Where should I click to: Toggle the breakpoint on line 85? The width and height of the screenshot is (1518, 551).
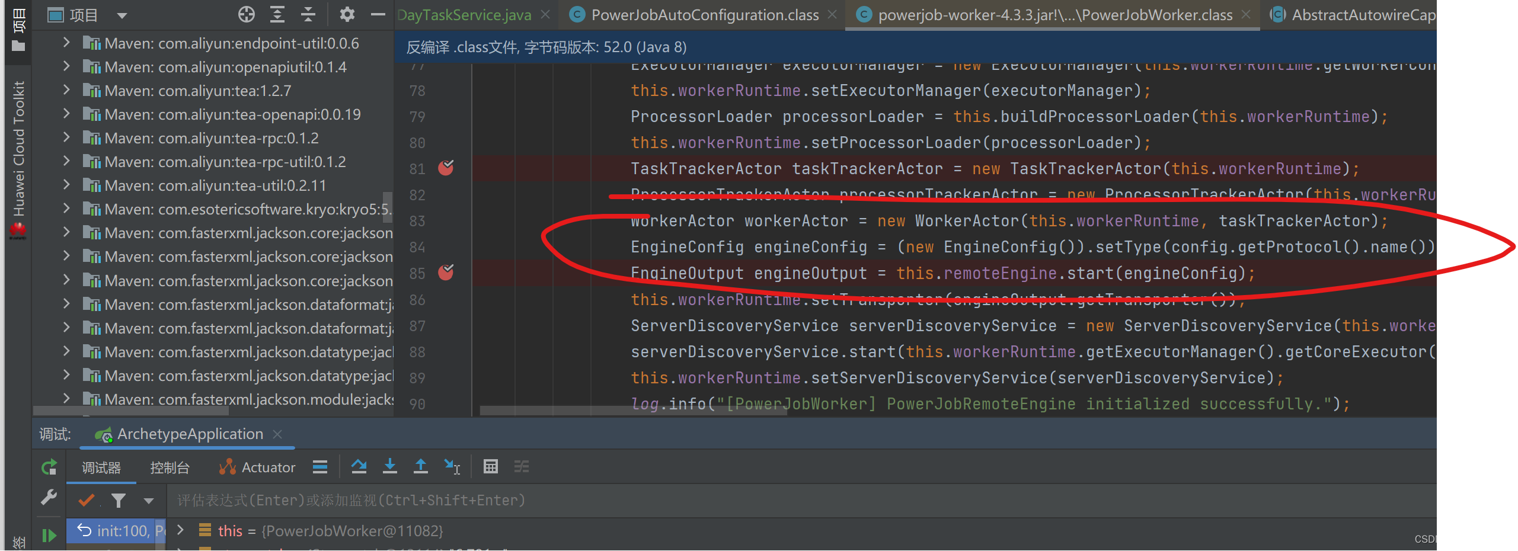coord(446,273)
